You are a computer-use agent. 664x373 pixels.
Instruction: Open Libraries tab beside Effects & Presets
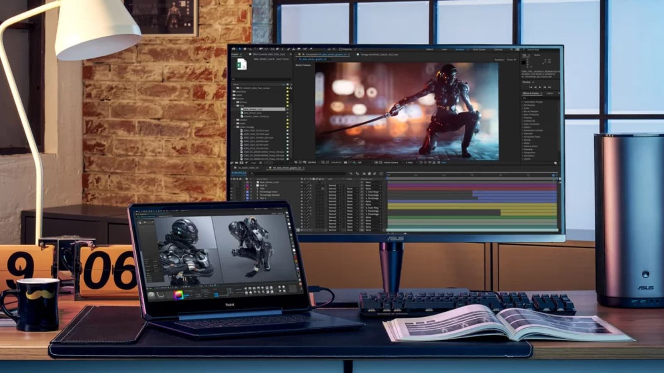550,93
